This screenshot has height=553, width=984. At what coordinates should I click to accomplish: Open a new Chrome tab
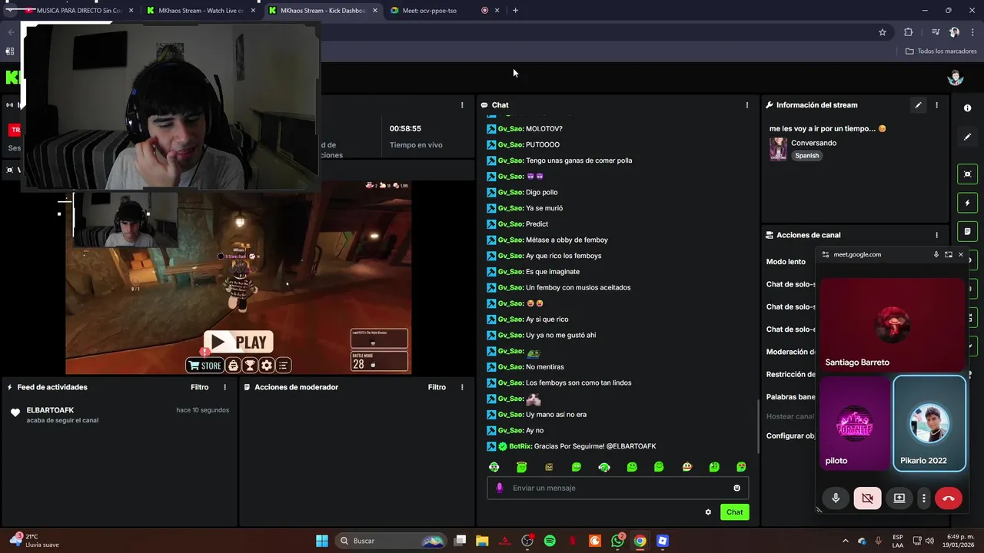coord(515,11)
